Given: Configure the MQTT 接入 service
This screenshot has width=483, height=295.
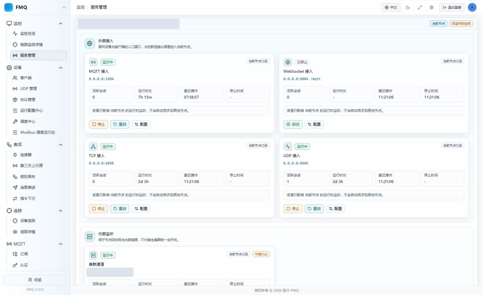Looking at the screenshot, I should pyautogui.click(x=141, y=124).
